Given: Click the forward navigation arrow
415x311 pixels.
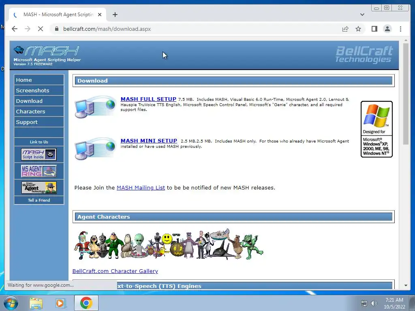Looking at the screenshot, I should (x=28, y=29).
